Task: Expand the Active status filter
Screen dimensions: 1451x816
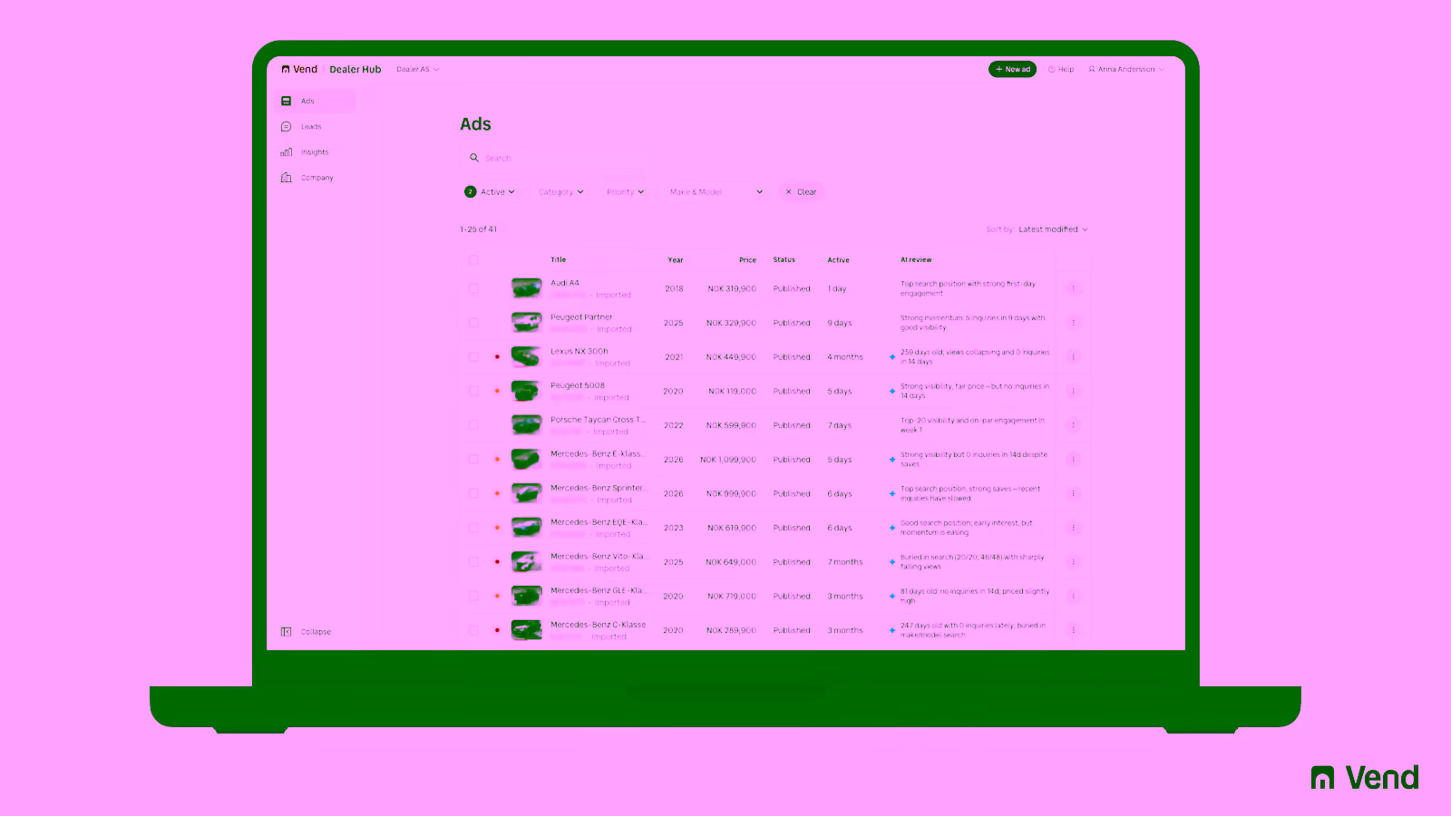Action: (490, 192)
